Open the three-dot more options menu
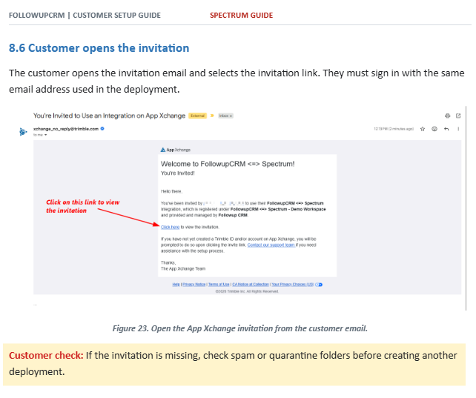Image resolution: width=476 pixels, height=398 pixels. click(x=458, y=129)
